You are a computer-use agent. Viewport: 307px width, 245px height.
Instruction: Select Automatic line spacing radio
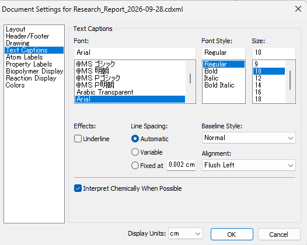click(135, 139)
